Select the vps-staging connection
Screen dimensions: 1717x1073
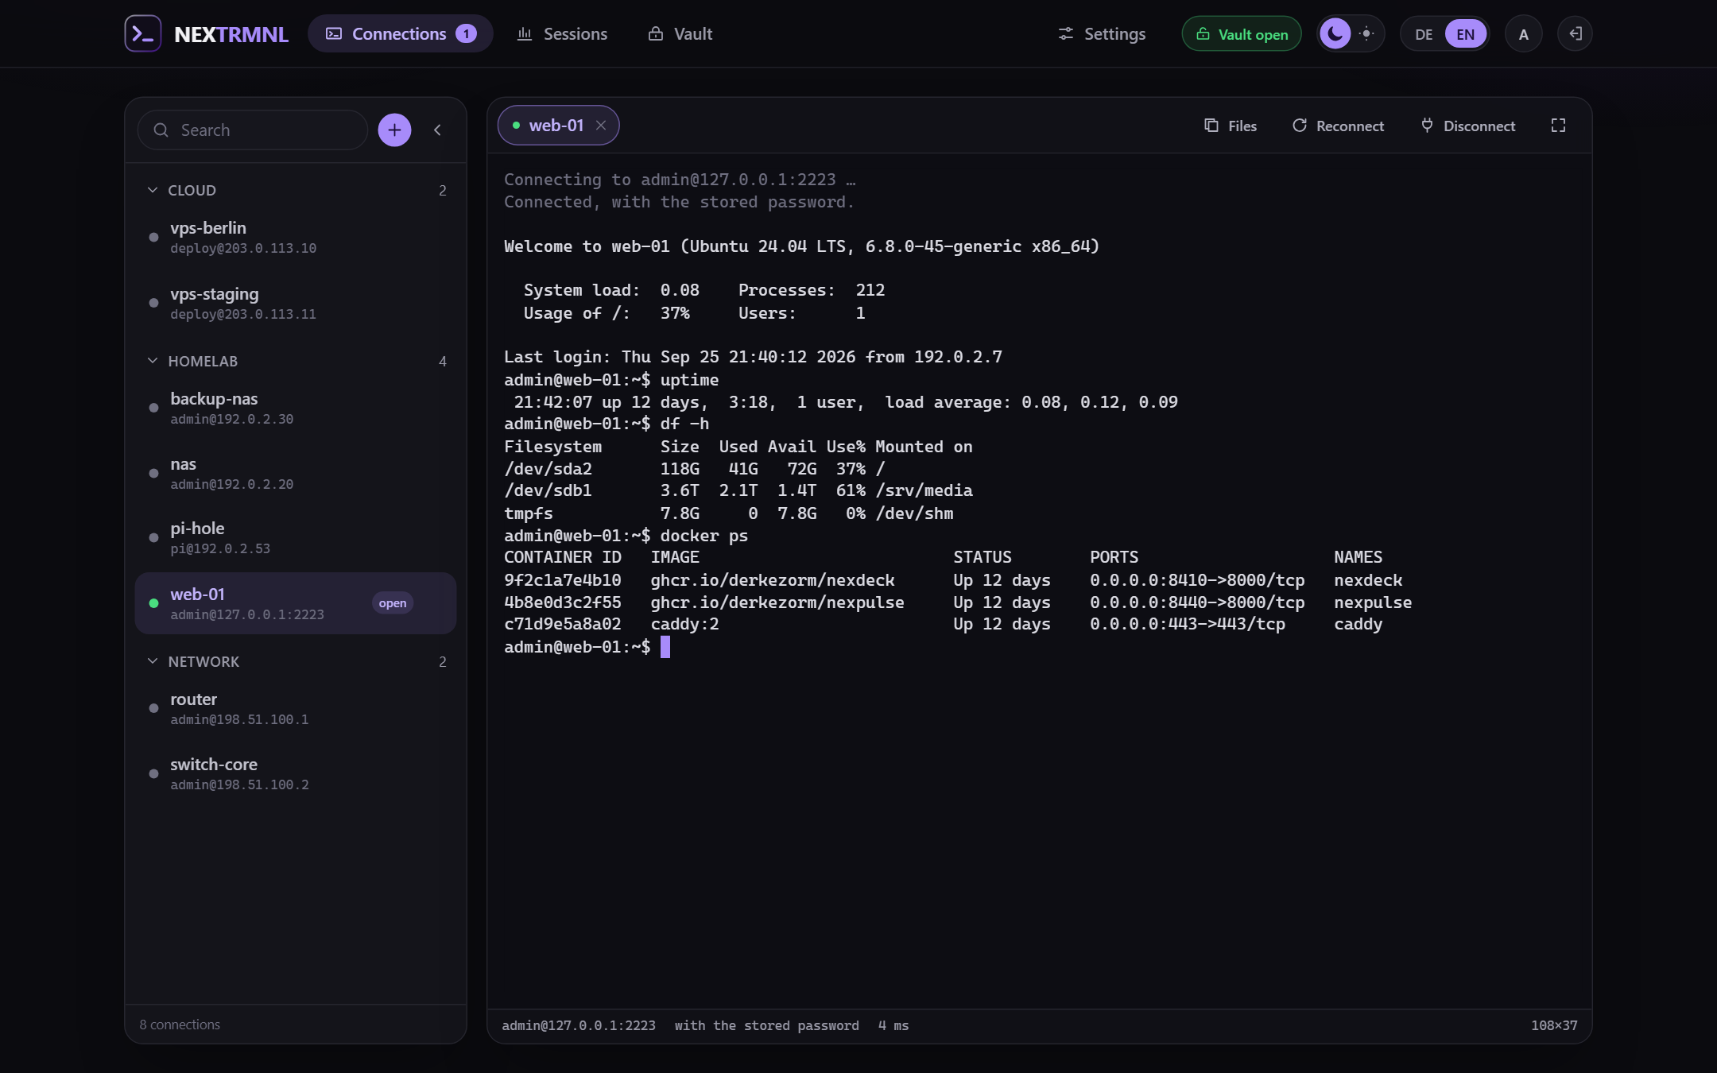point(296,303)
